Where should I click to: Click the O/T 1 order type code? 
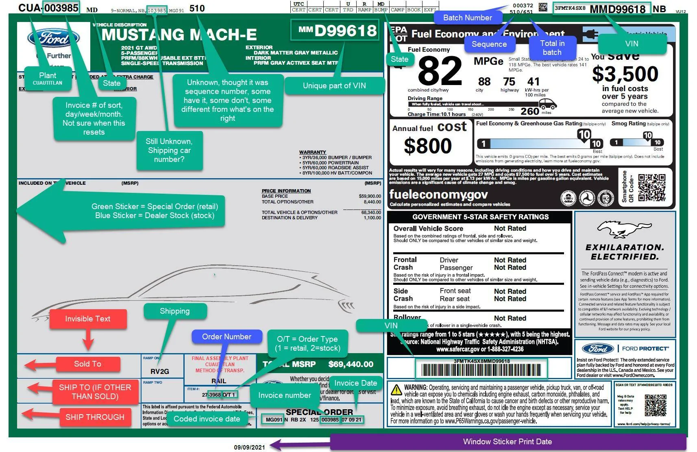[x=229, y=395]
